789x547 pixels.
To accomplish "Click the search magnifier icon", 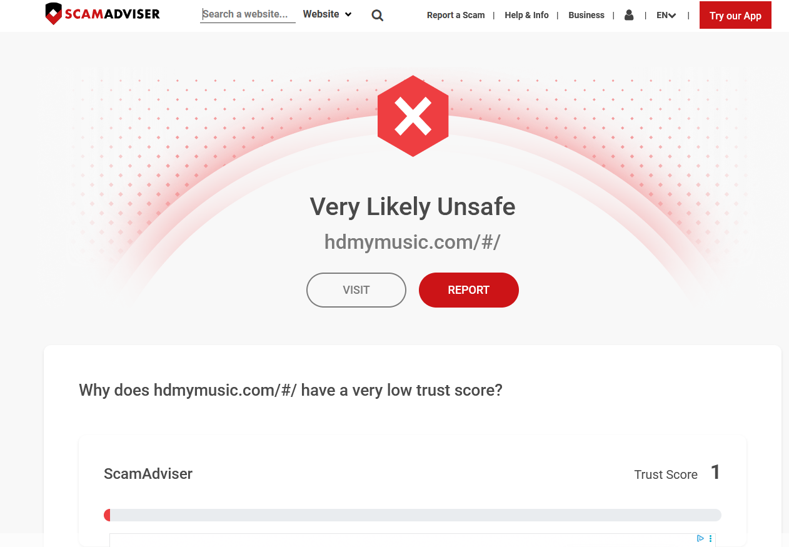I will click(x=377, y=16).
